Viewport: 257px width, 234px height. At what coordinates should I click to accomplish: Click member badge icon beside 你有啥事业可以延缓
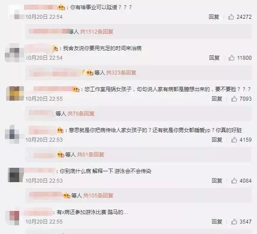(61, 7)
